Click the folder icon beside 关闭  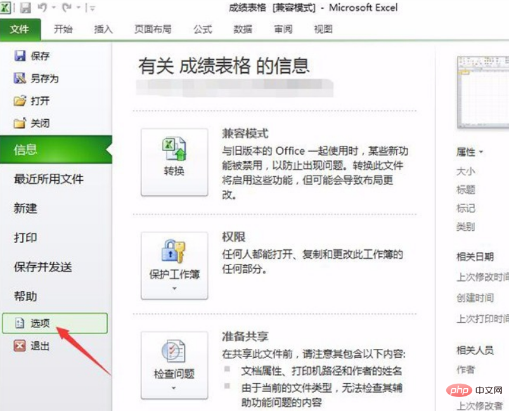(20, 123)
